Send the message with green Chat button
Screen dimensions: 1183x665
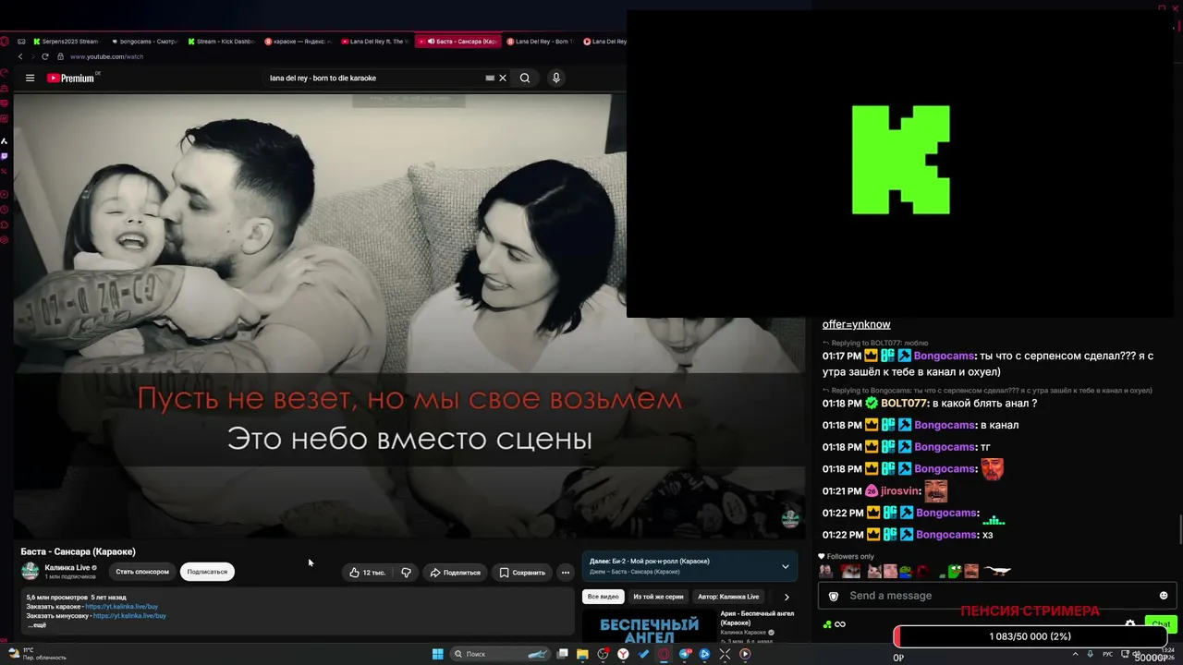click(1161, 624)
